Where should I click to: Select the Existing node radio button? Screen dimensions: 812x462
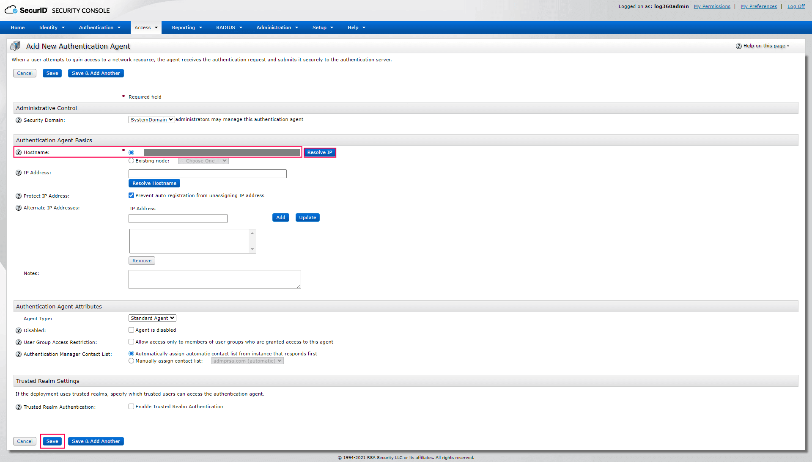tap(131, 161)
